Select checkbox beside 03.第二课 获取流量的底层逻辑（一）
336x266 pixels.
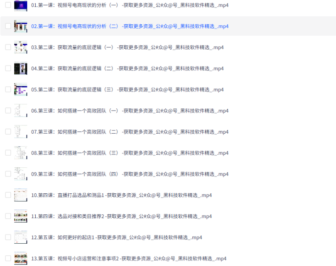coord(8,47)
